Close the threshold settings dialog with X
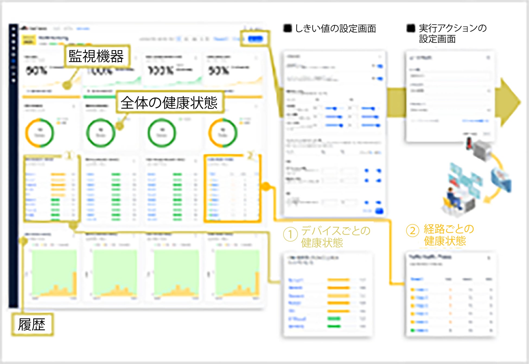This screenshot has height=364, width=529. pyautogui.click(x=380, y=56)
